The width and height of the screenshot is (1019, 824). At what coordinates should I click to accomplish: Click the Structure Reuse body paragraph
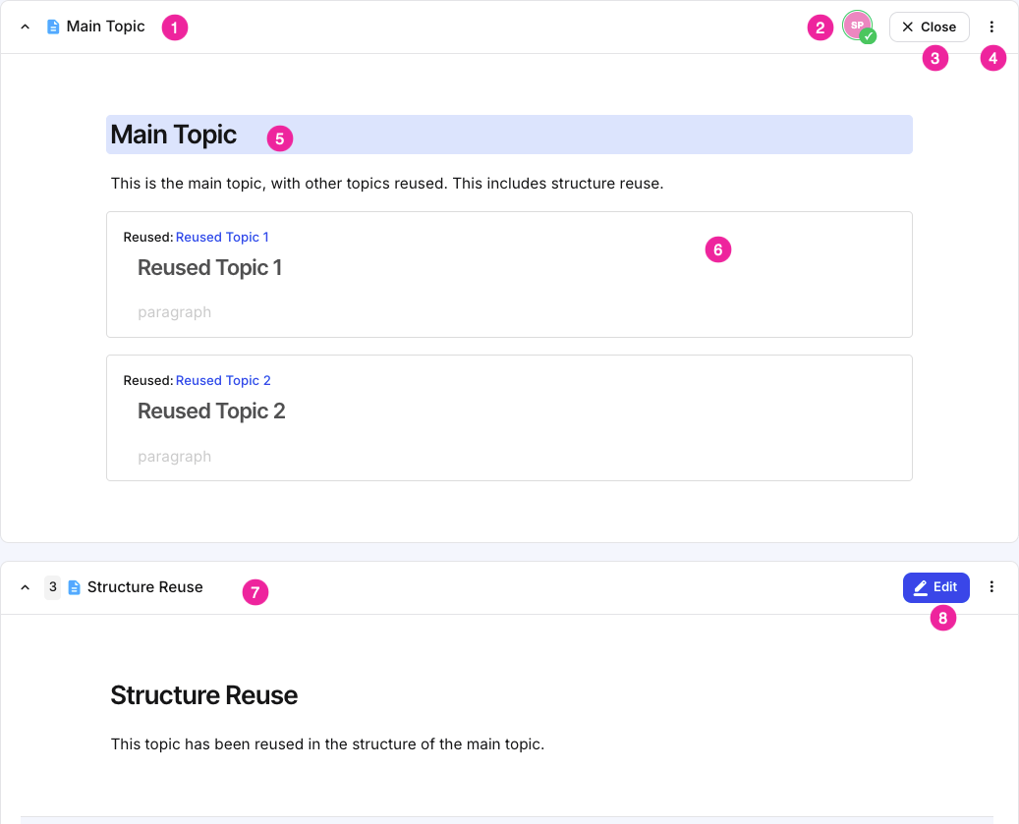click(327, 743)
